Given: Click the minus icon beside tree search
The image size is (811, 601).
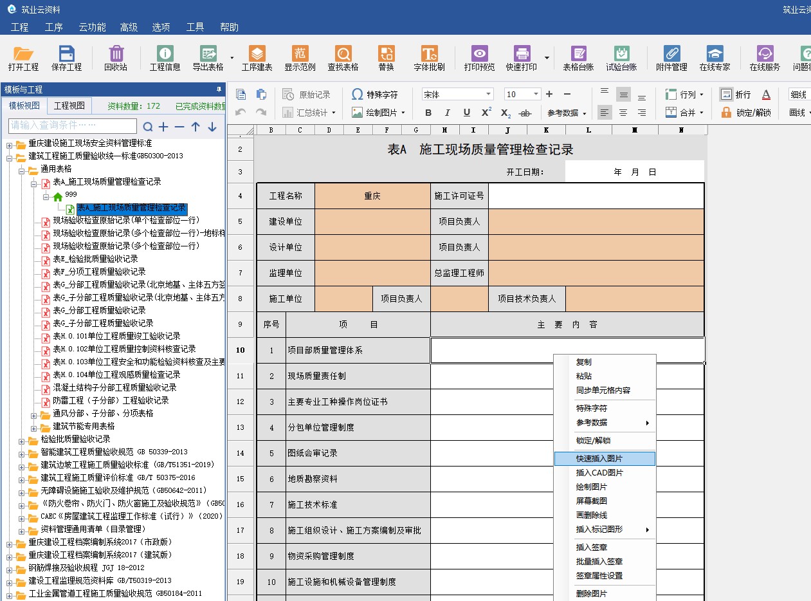Looking at the screenshot, I should click(x=179, y=127).
